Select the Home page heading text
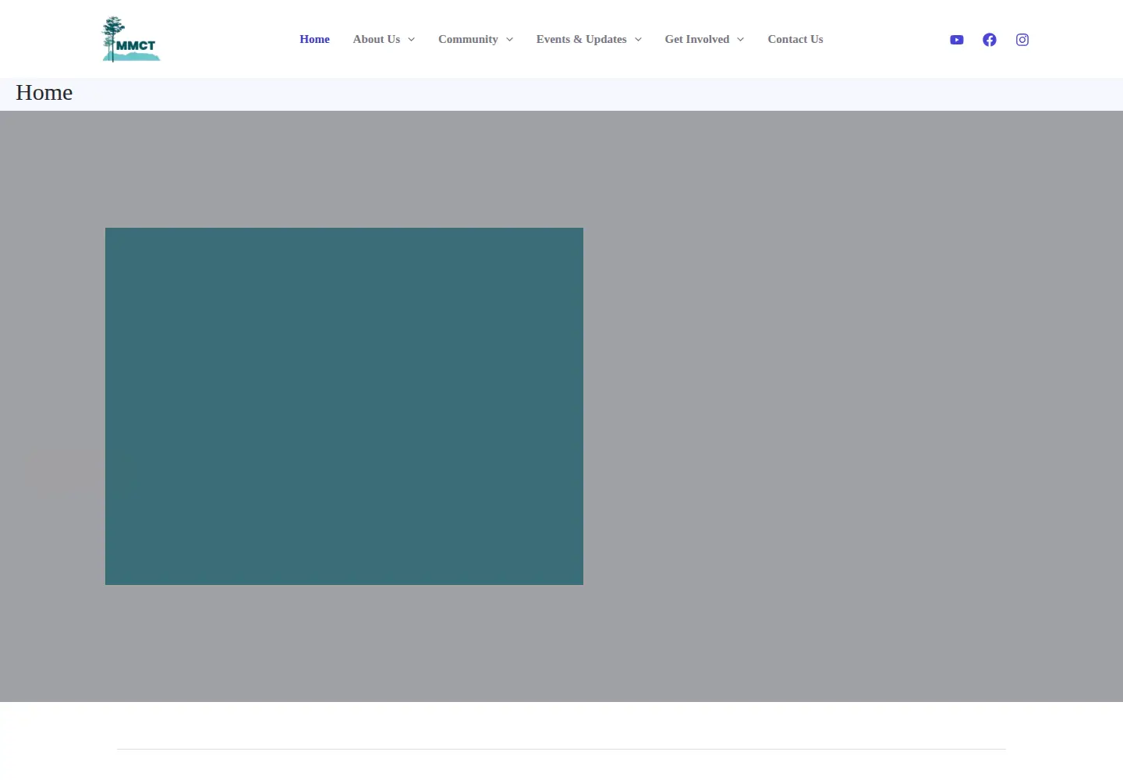Screen dimensions: 1123x780 coord(44,93)
